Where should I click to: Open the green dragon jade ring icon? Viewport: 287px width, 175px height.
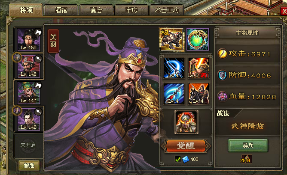click(x=198, y=39)
